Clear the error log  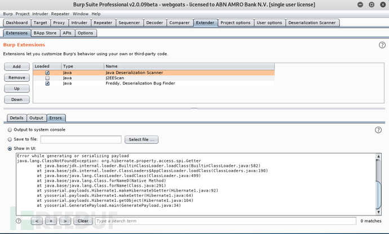(x=83, y=221)
